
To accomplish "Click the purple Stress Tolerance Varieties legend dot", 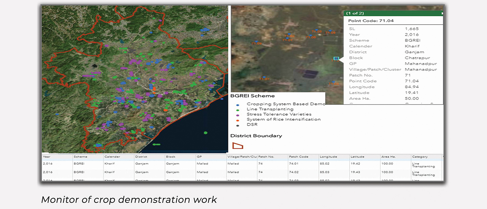I will 238,115.
